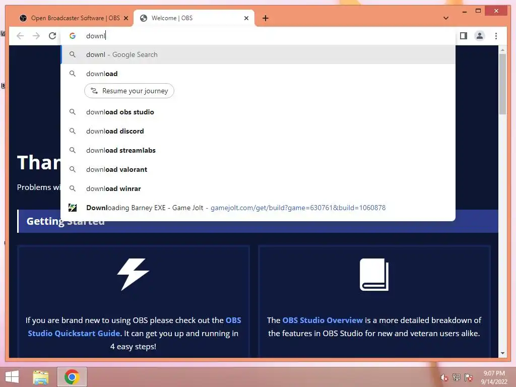This screenshot has height=387, width=516.
Task: Click the Game Jolt favicon in suggestions
Action: point(73,208)
